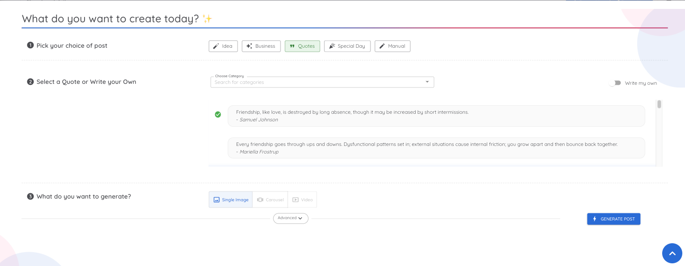Screen dimensions: 685x266
Task: Click the party popper icon on Special Day
Action: [332, 46]
